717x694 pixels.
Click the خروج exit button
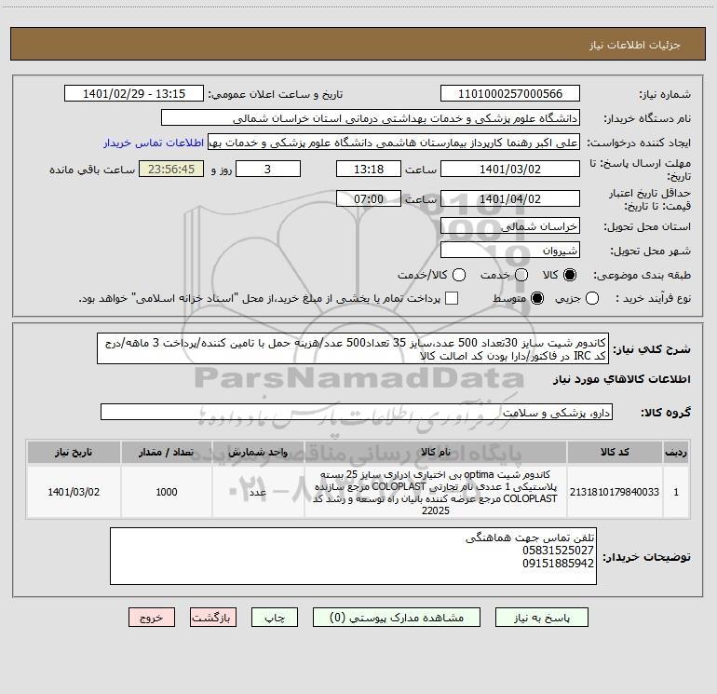point(152,618)
